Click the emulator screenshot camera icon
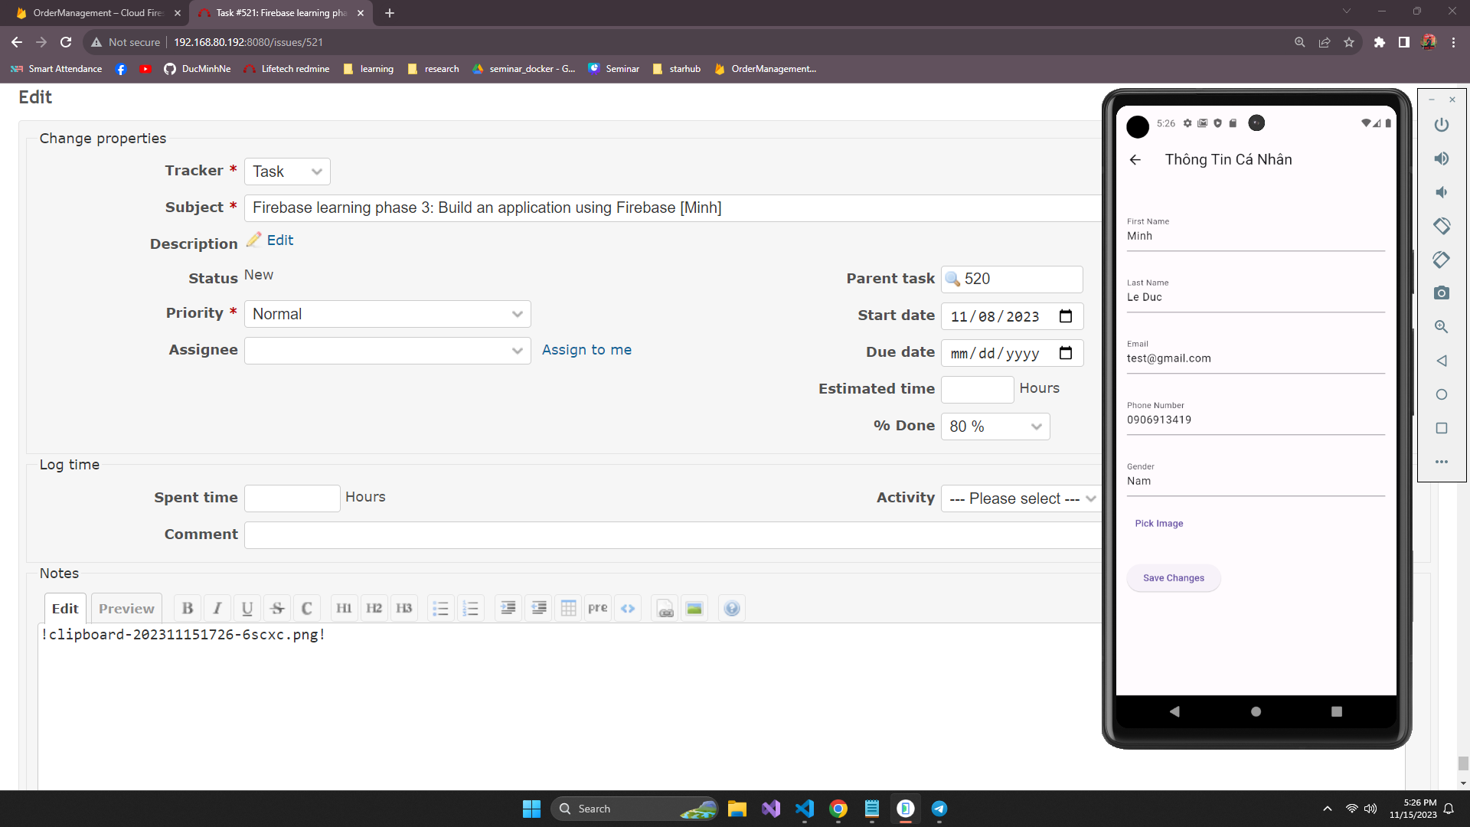 [1441, 293]
